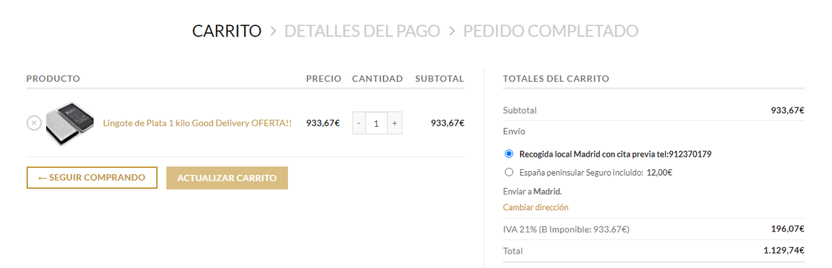Click the chevron after Carrito
832x268 pixels.
point(273,31)
